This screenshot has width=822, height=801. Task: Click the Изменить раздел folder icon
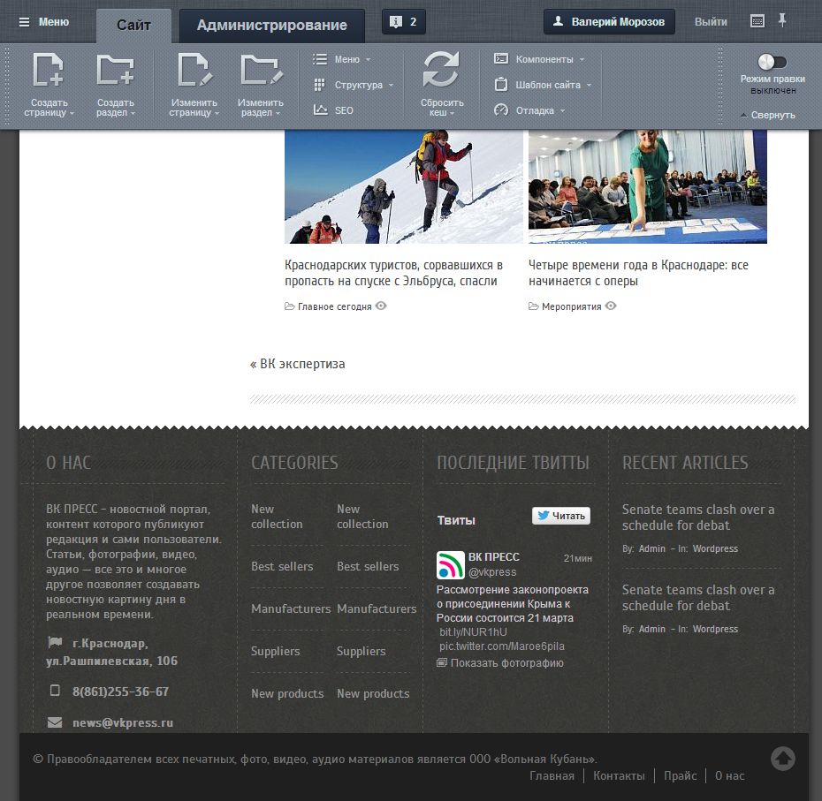point(261,69)
